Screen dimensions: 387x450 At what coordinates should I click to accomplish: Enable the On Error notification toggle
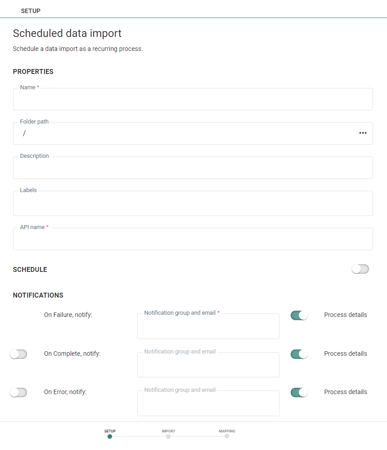[18, 392]
